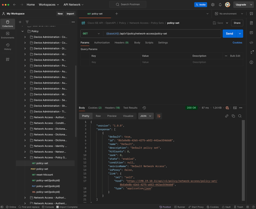Open the documentation icon in right sidebar
Image resolution: width=256 pixels, height=209 pixels.
(x=251, y=23)
